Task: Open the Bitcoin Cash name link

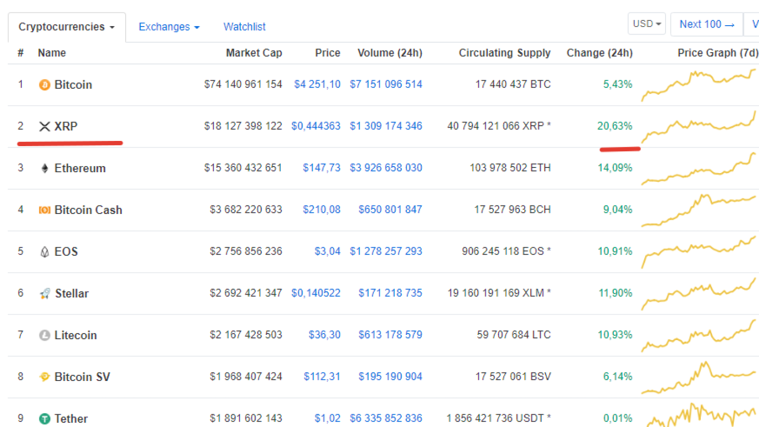Action: tap(88, 210)
